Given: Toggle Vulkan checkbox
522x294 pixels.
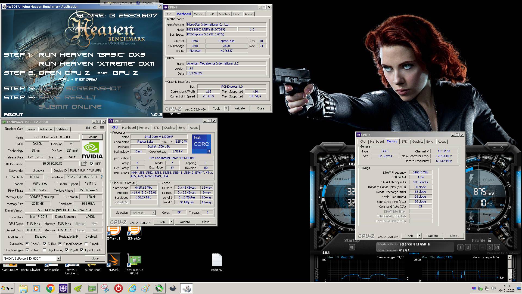Looking at the screenshot, I should (27, 250).
